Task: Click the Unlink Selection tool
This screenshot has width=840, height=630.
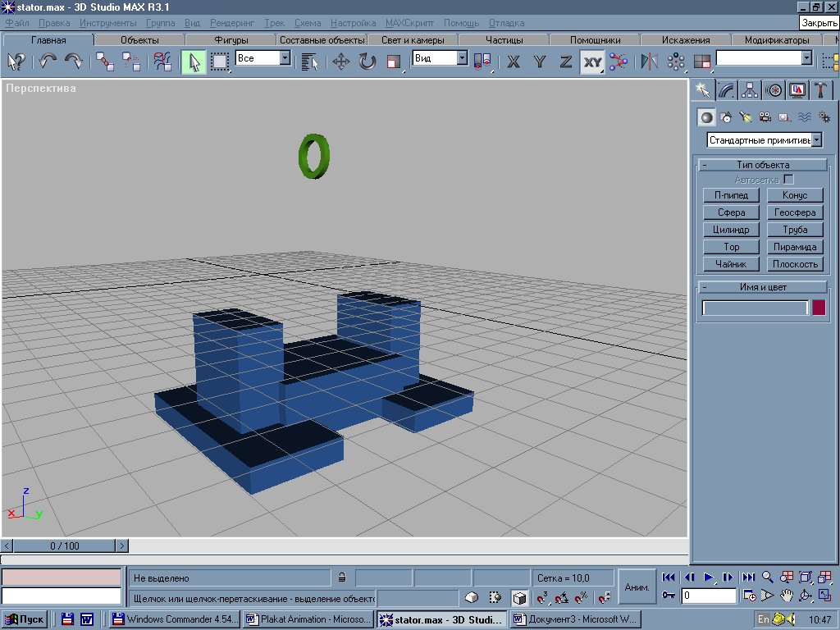Action: pyautogui.click(x=130, y=61)
